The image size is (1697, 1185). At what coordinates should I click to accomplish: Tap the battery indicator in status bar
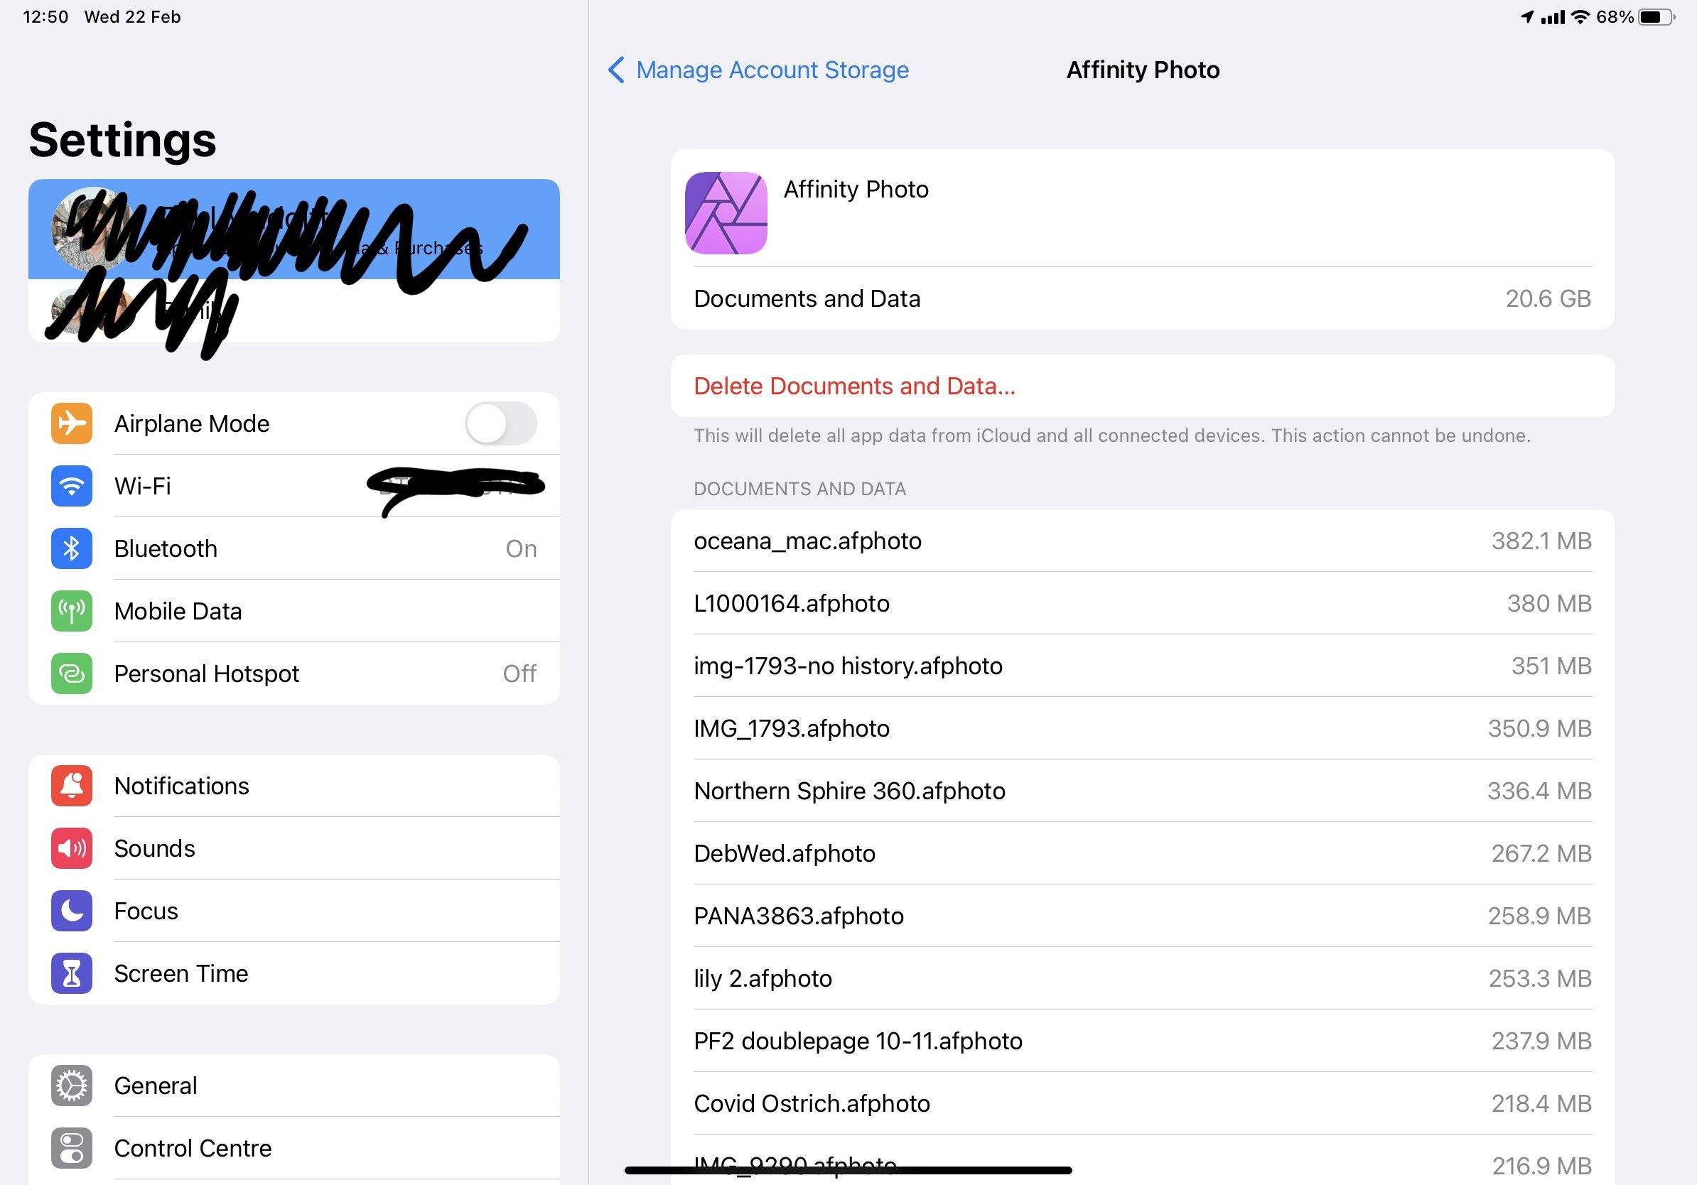1656,17
